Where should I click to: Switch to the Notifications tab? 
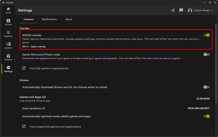click(x=49, y=19)
